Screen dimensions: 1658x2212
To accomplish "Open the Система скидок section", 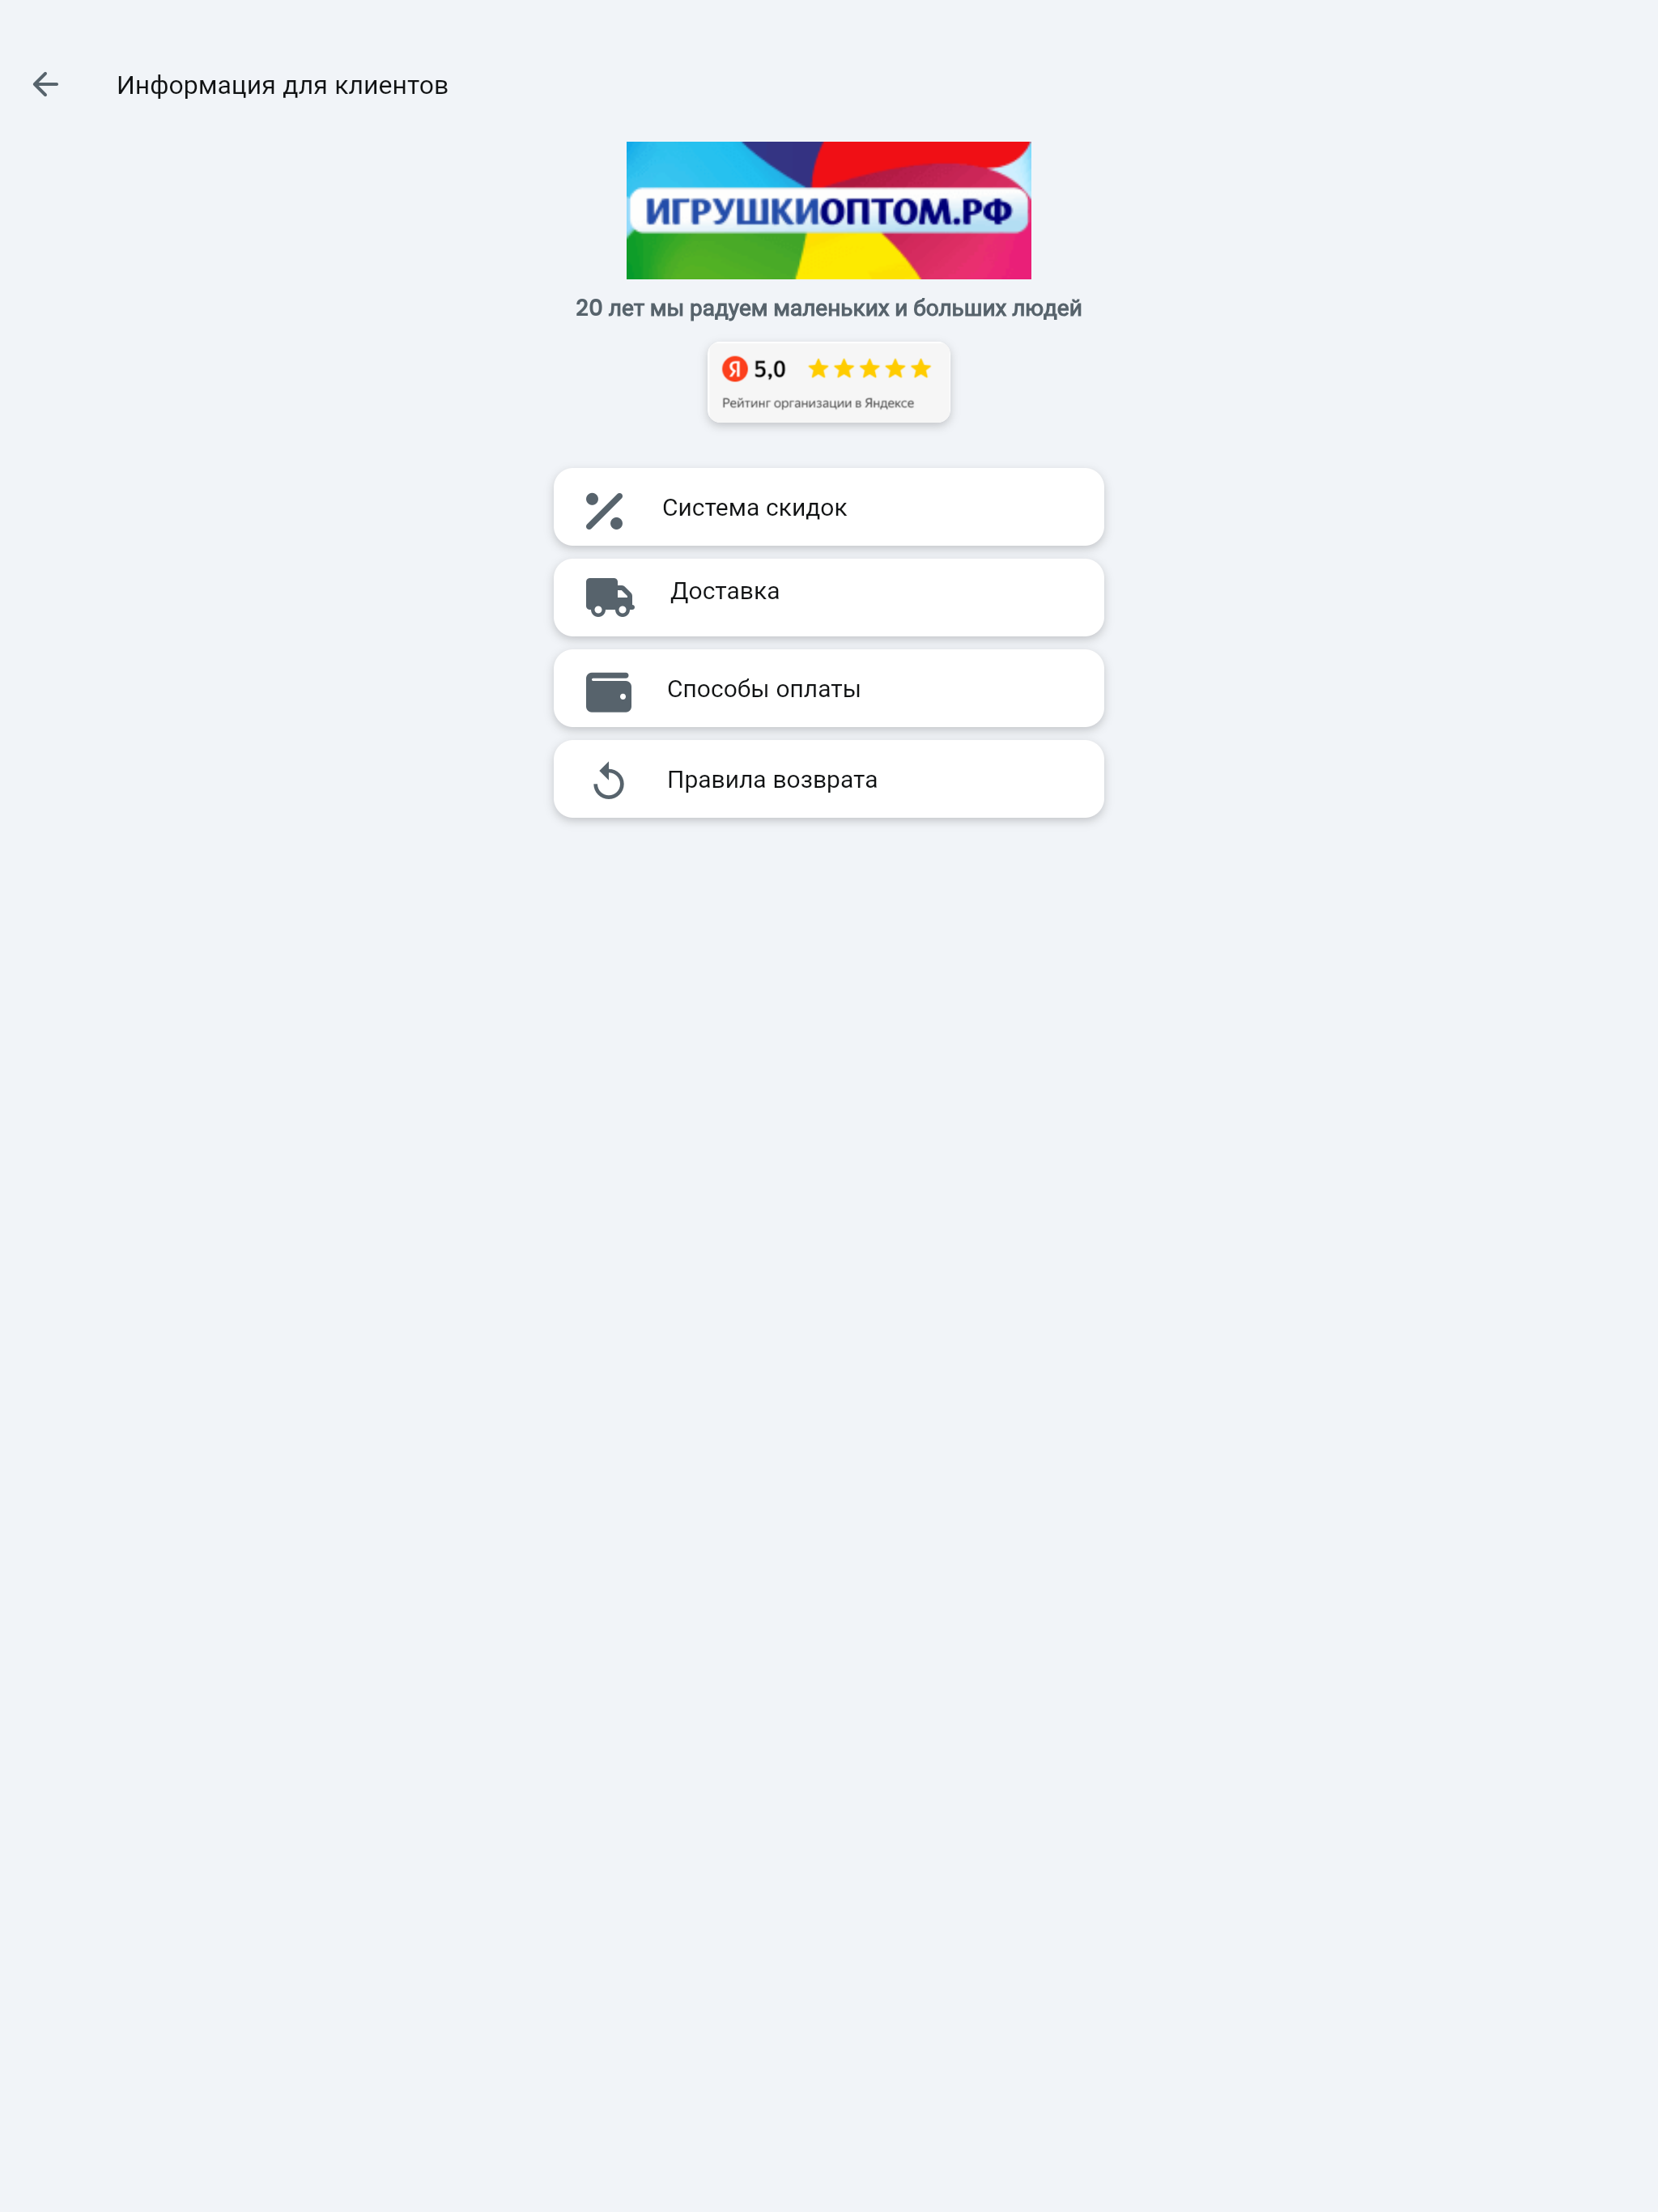I will (x=829, y=507).
